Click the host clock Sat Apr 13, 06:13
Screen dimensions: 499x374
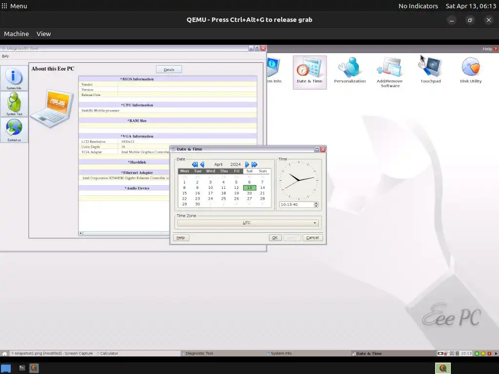tap(471, 6)
